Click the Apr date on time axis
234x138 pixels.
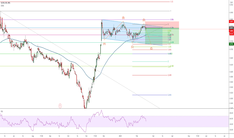pyautogui.click(x=172, y=136)
